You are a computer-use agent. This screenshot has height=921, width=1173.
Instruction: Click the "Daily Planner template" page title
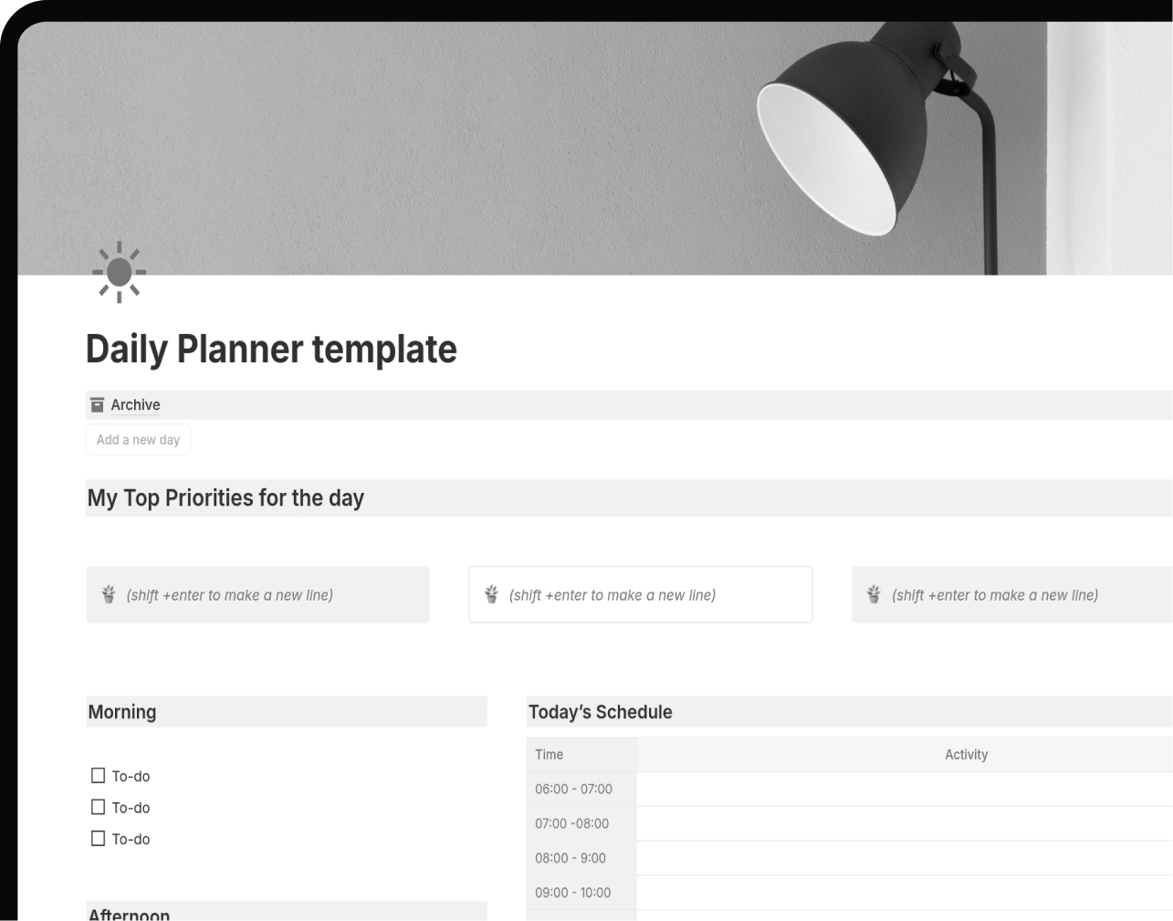(x=271, y=350)
